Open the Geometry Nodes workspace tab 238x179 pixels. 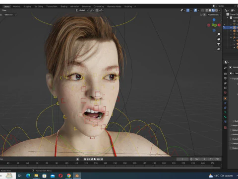coord(114,6)
